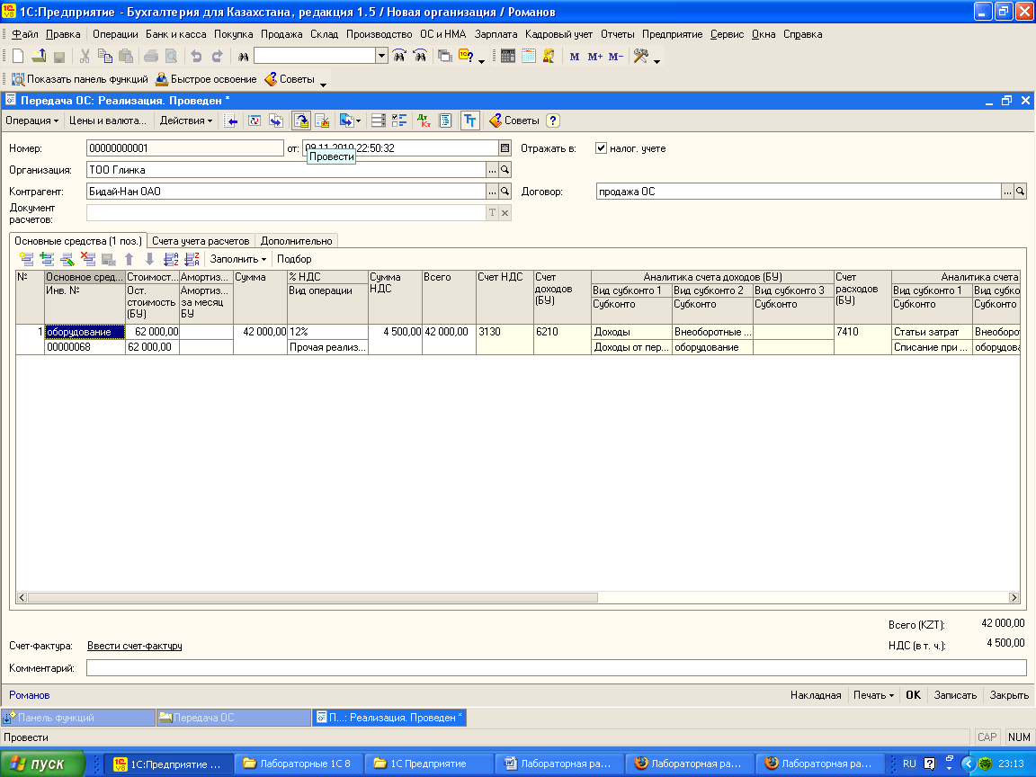Open the Банк и касса menu
The width and height of the screenshot is (1036, 777).
(175, 34)
